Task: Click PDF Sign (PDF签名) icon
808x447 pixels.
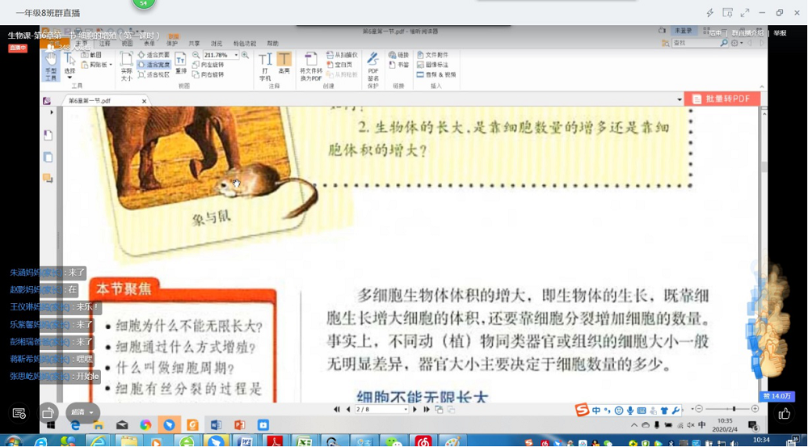Action: 373,66
